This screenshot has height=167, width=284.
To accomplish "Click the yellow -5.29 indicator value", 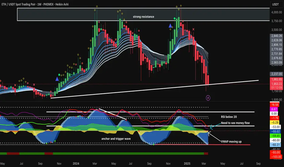I will point(275,123).
